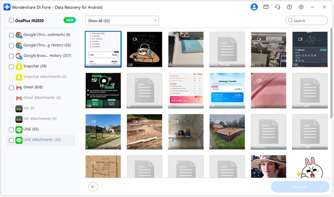Click the Wondershare Dr.Fone logo icon

(x=7, y=7)
